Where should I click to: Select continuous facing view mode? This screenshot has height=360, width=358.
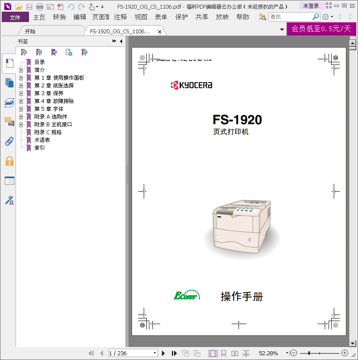[246, 354]
